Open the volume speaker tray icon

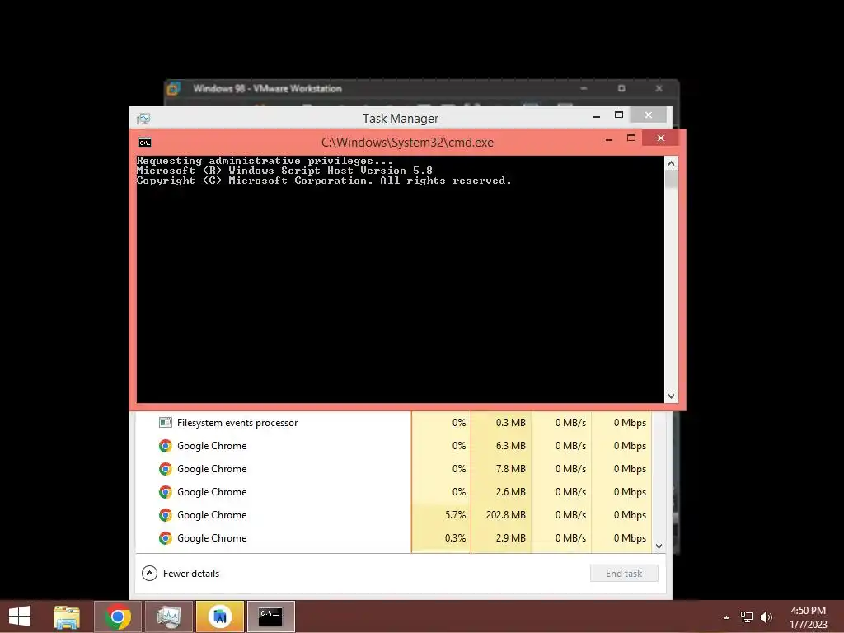767,617
